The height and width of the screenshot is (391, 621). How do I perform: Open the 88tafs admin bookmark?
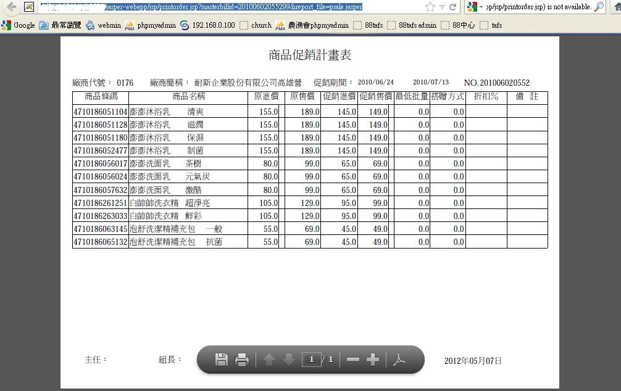coord(412,25)
